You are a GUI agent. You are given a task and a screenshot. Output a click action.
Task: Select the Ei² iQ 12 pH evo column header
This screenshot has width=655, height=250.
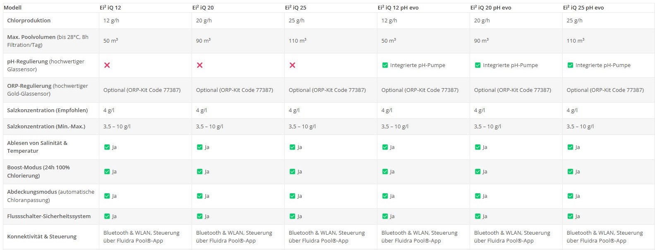398,7
